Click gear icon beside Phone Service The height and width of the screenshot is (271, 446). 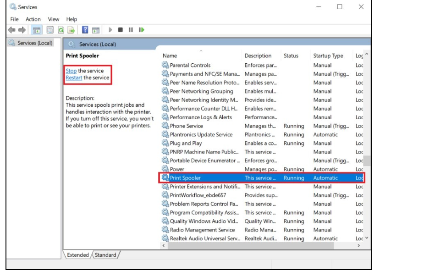coord(165,126)
